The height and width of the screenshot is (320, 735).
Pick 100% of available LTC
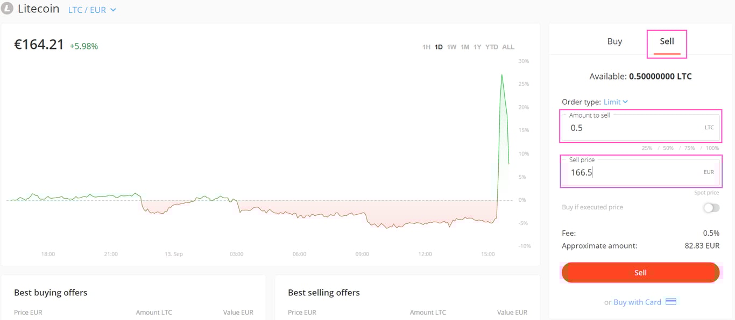(712, 148)
